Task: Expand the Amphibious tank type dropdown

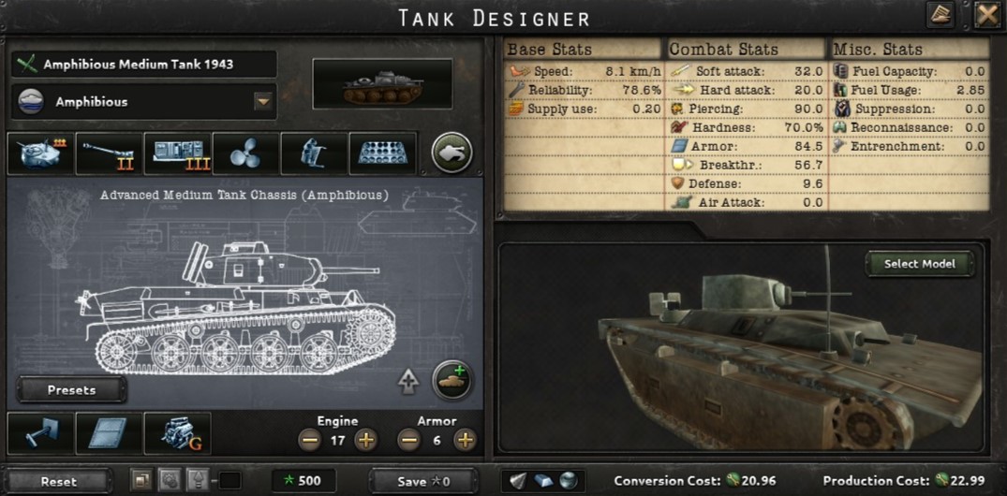Action: coord(263,101)
